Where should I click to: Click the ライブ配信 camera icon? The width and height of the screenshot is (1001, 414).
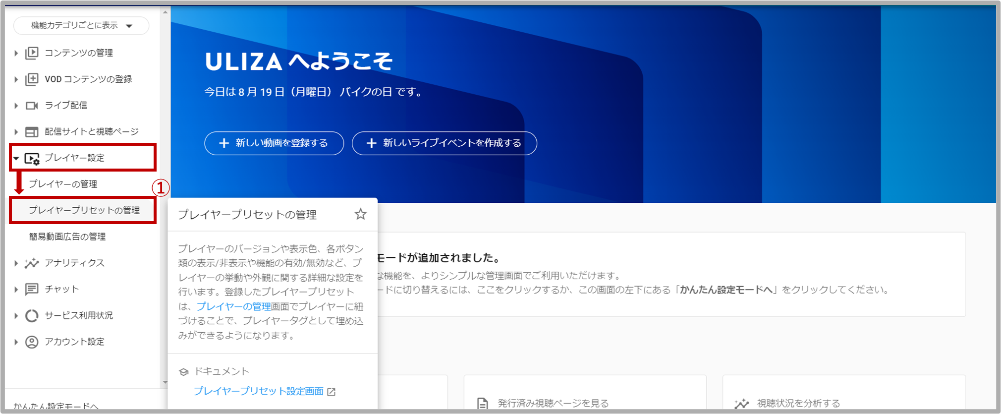32,105
